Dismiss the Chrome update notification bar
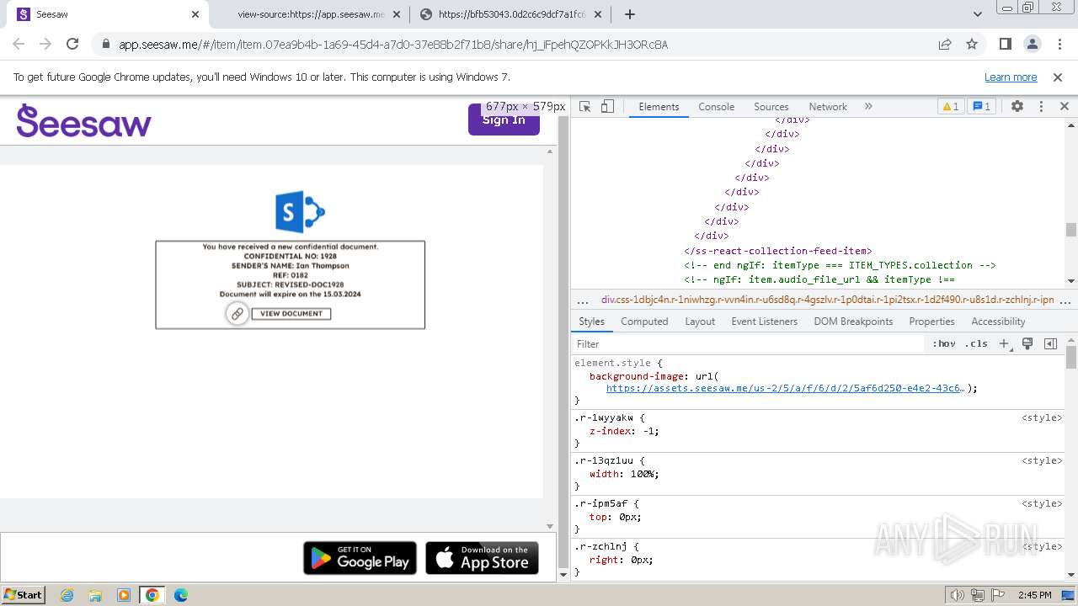 pos(1058,77)
